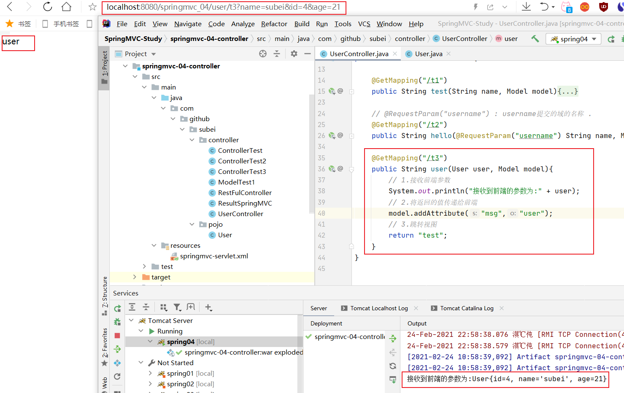
Task: Select springmvc-servlet.xml in project tree
Action: [213, 256]
